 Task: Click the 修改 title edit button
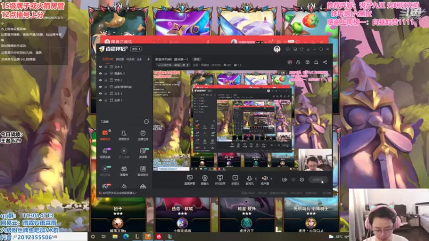point(197,59)
